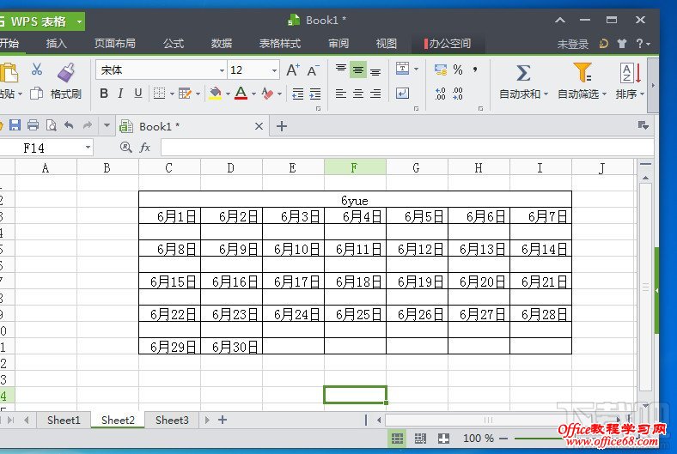The image size is (677, 454).
Task: Add a new sheet with plus button
Action: [223, 420]
